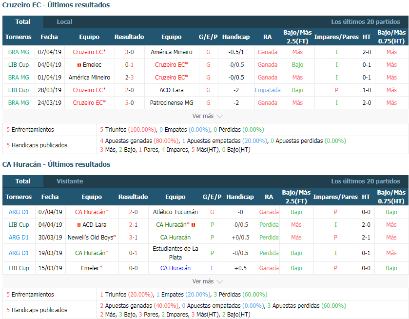Switch to the Visitante tab for CA Huracán
Screen dimensions: 409x319
click(70, 181)
